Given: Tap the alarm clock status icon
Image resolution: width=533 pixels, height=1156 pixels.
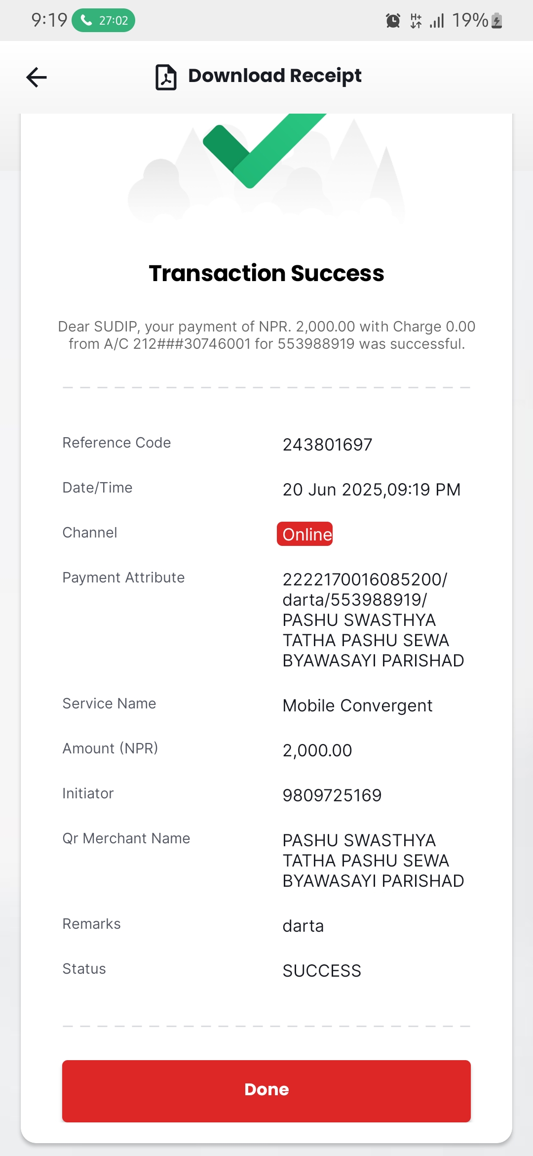Looking at the screenshot, I should [393, 21].
